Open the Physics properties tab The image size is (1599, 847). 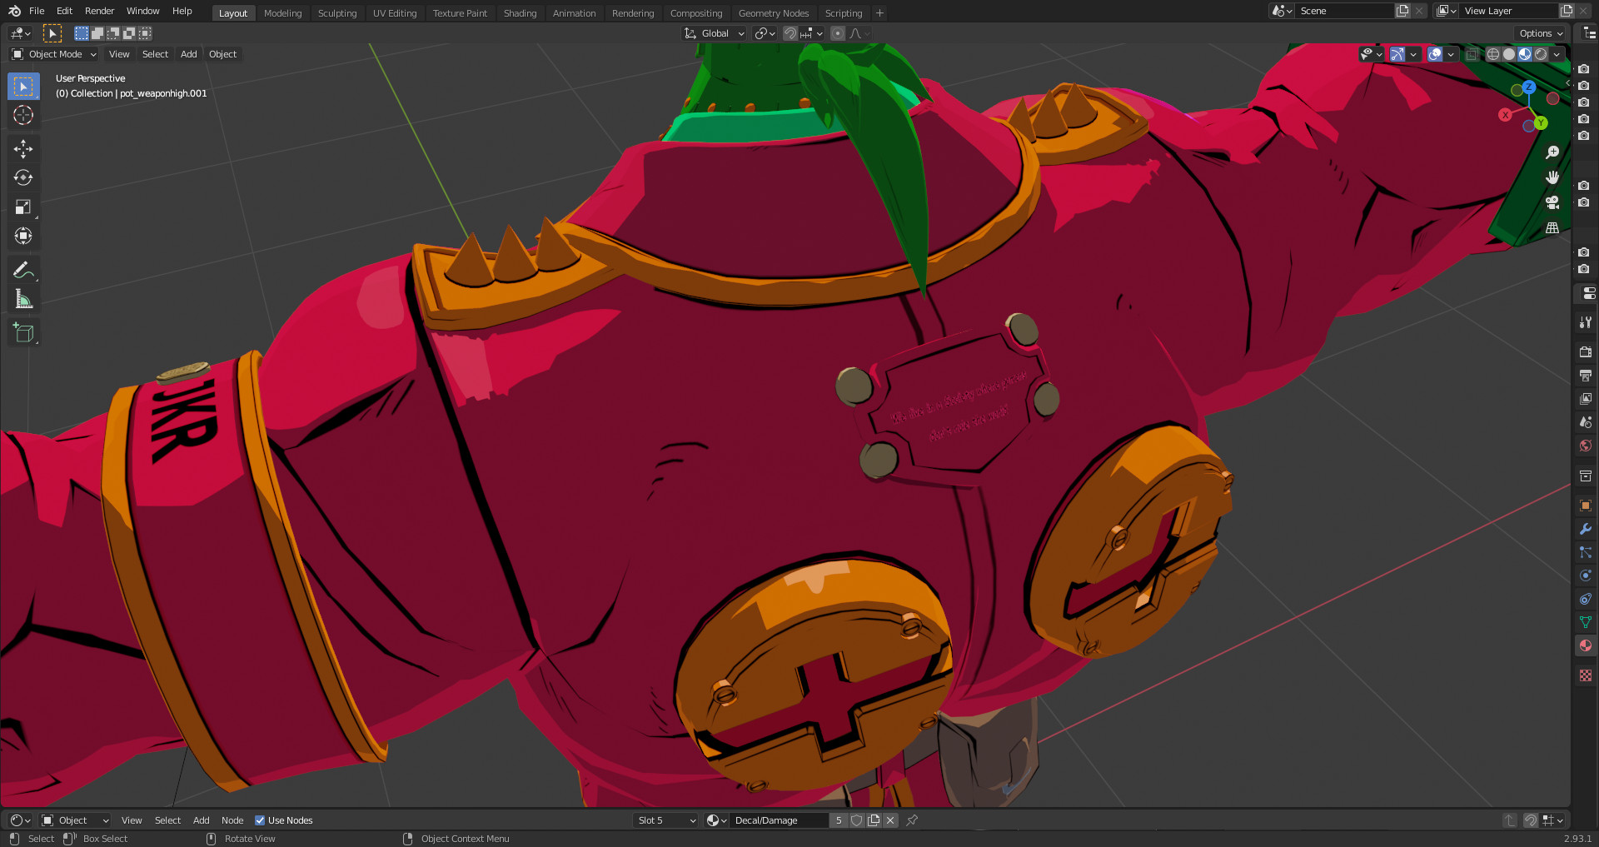click(1586, 575)
